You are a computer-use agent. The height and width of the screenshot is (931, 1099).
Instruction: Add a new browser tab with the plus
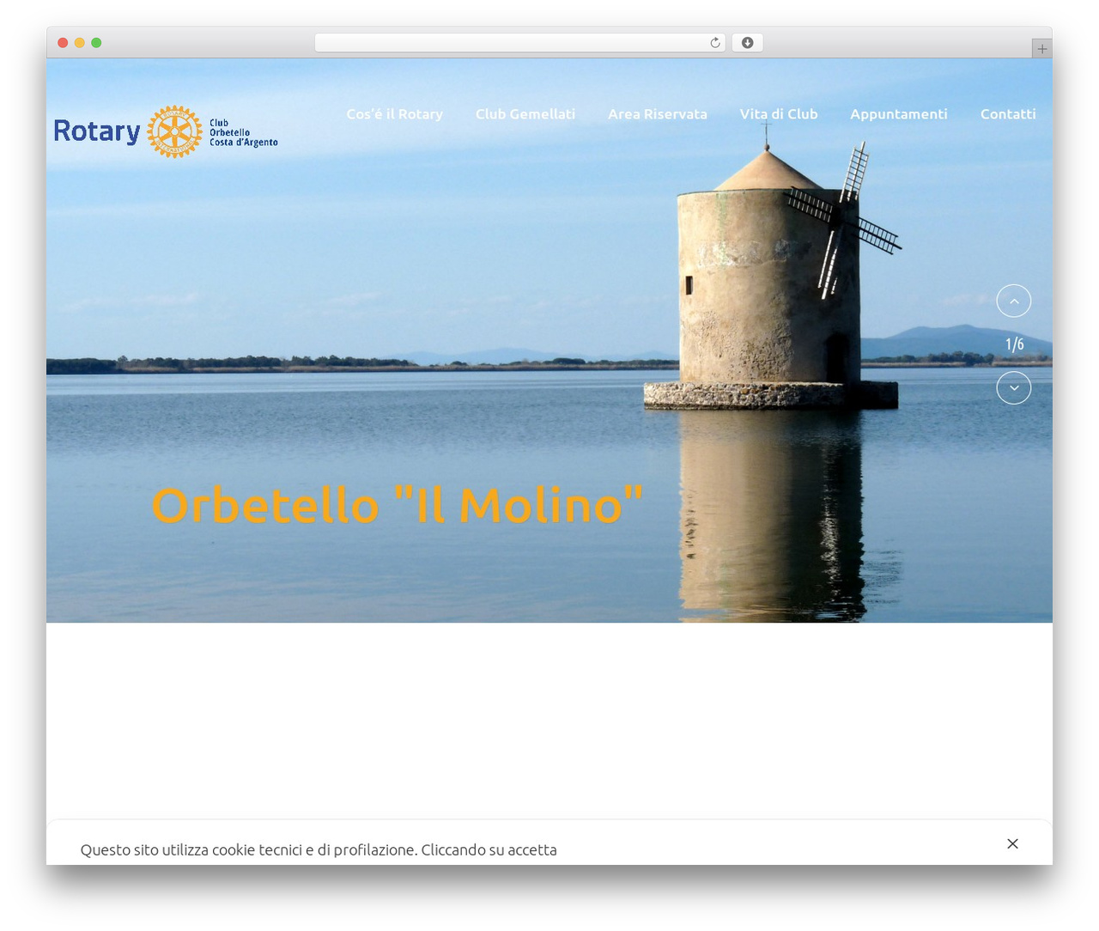point(1042,49)
